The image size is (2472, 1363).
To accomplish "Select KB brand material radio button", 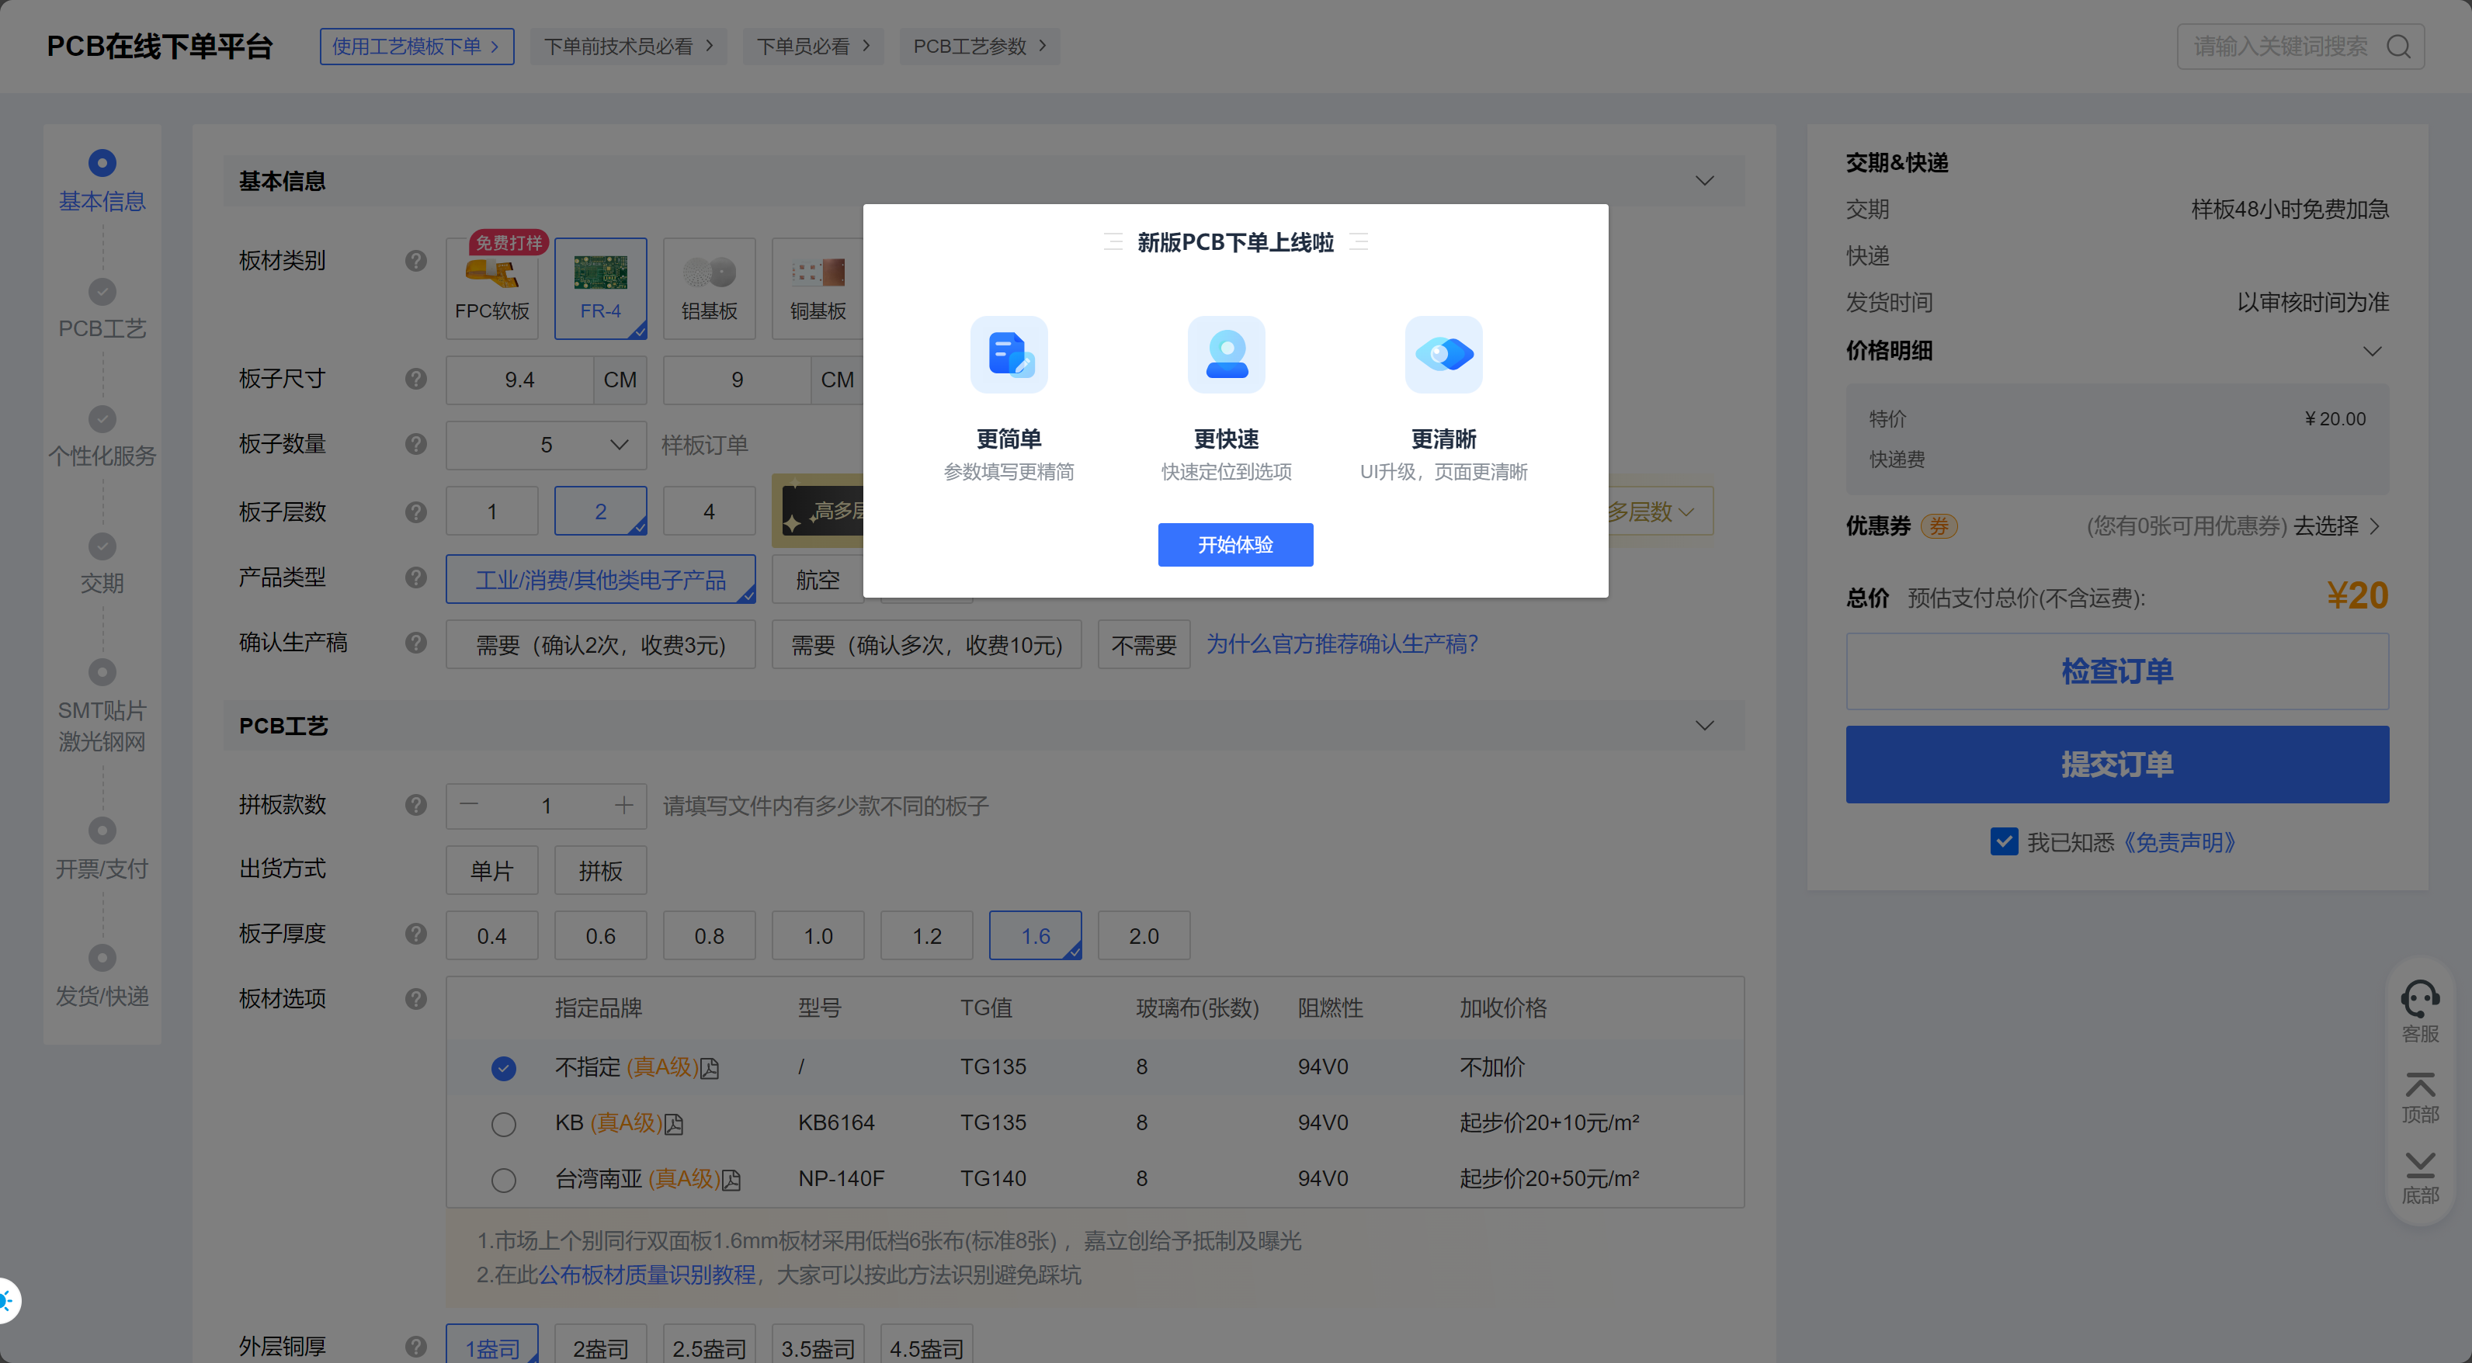I will (503, 1123).
